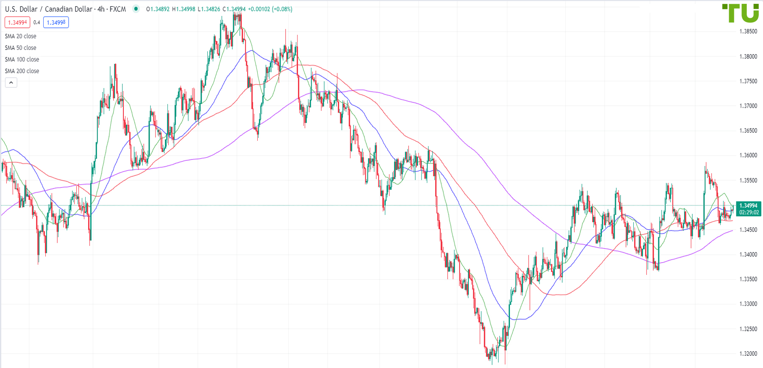The width and height of the screenshot is (763, 368).
Task: Click the 1.34500 price axis label
Action: tap(748, 230)
